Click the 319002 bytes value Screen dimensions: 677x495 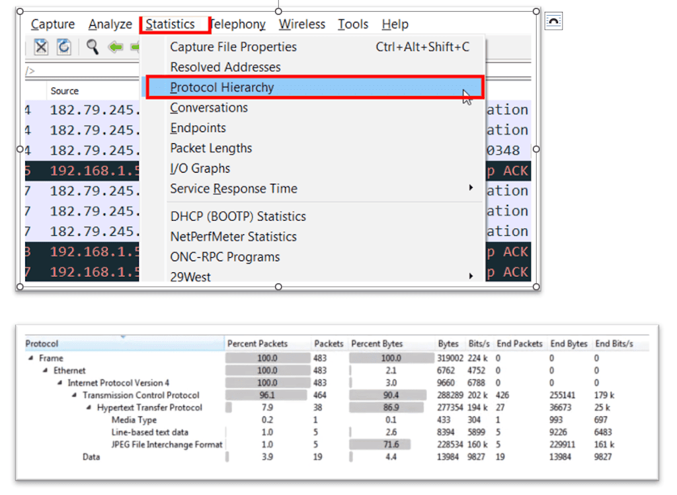(x=450, y=358)
